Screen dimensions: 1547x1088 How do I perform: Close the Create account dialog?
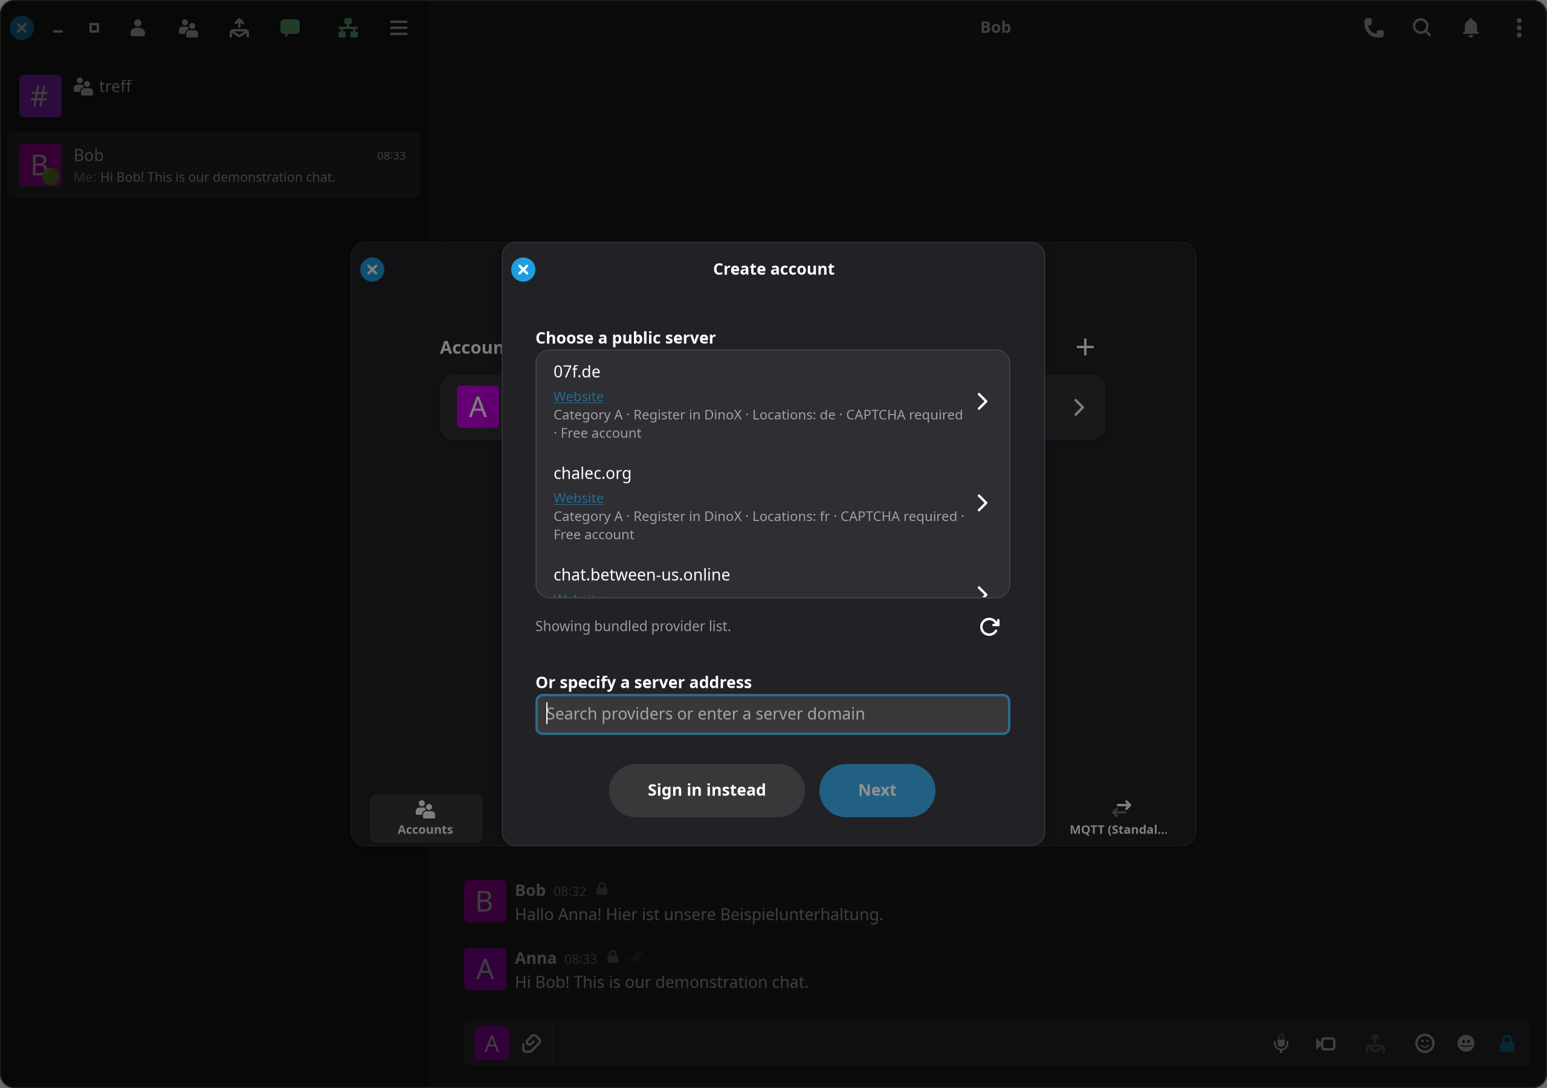coord(523,270)
